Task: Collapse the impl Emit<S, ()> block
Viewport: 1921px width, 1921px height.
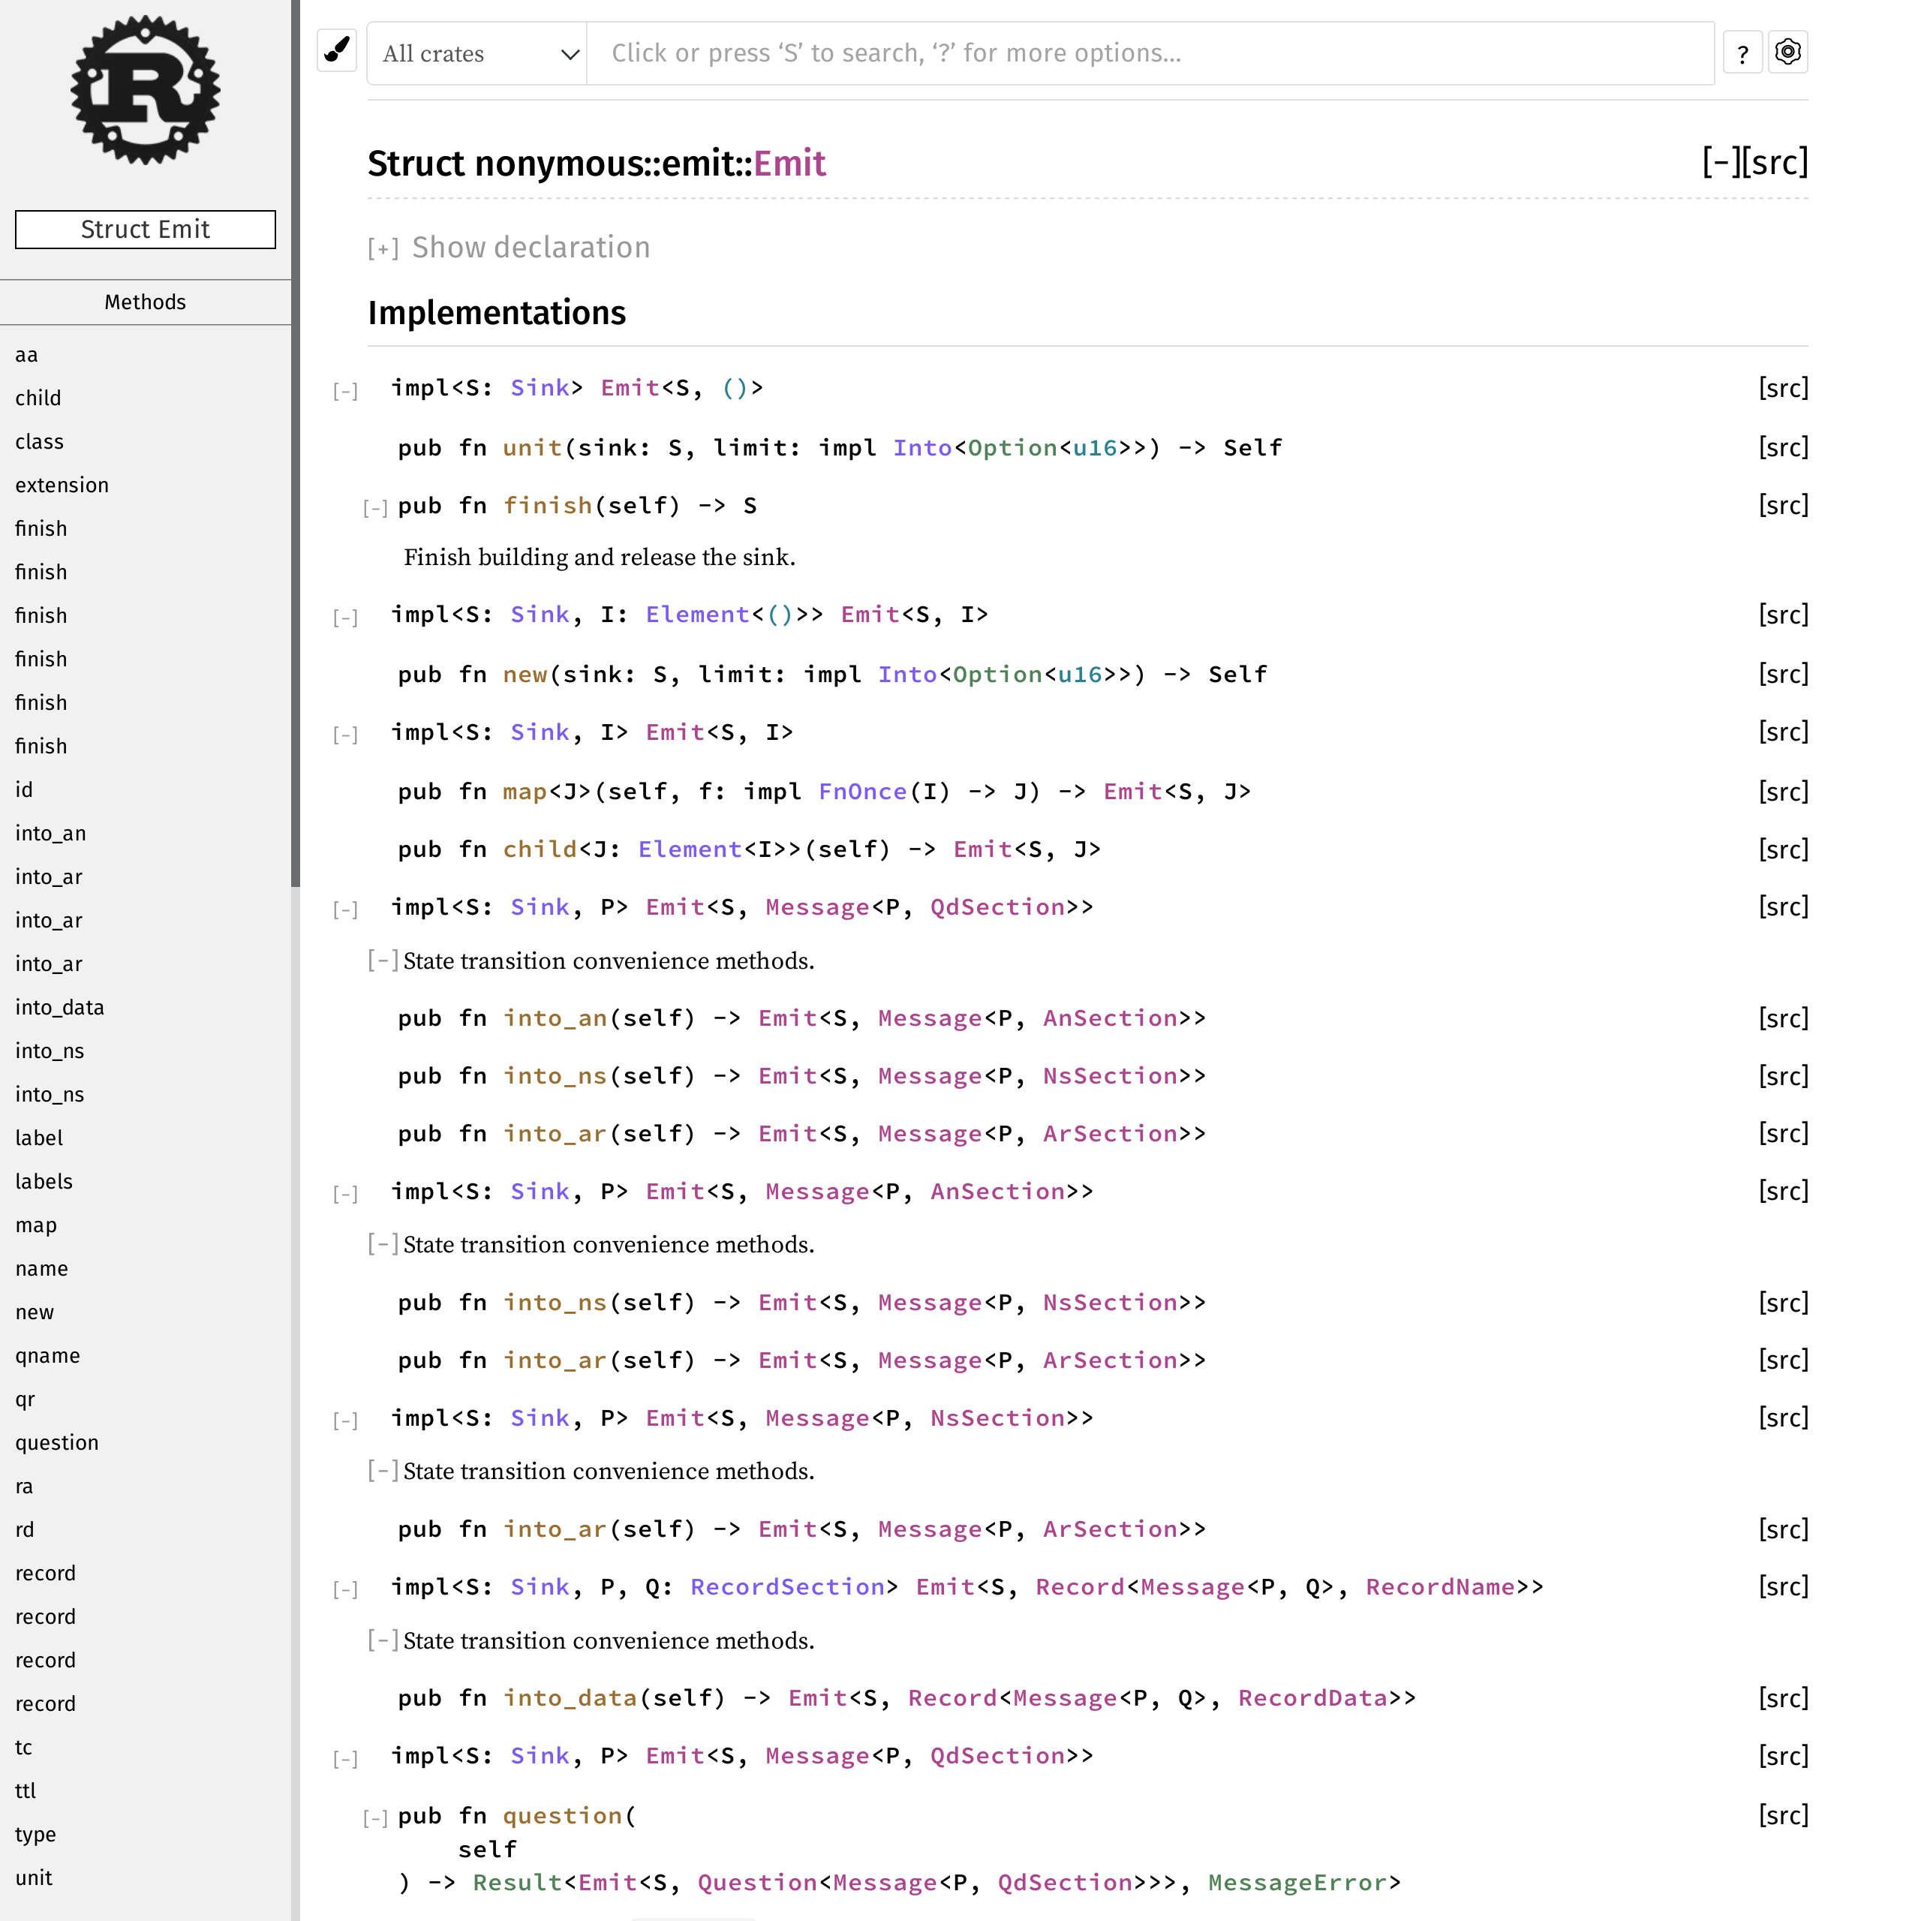Action: coord(345,391)
